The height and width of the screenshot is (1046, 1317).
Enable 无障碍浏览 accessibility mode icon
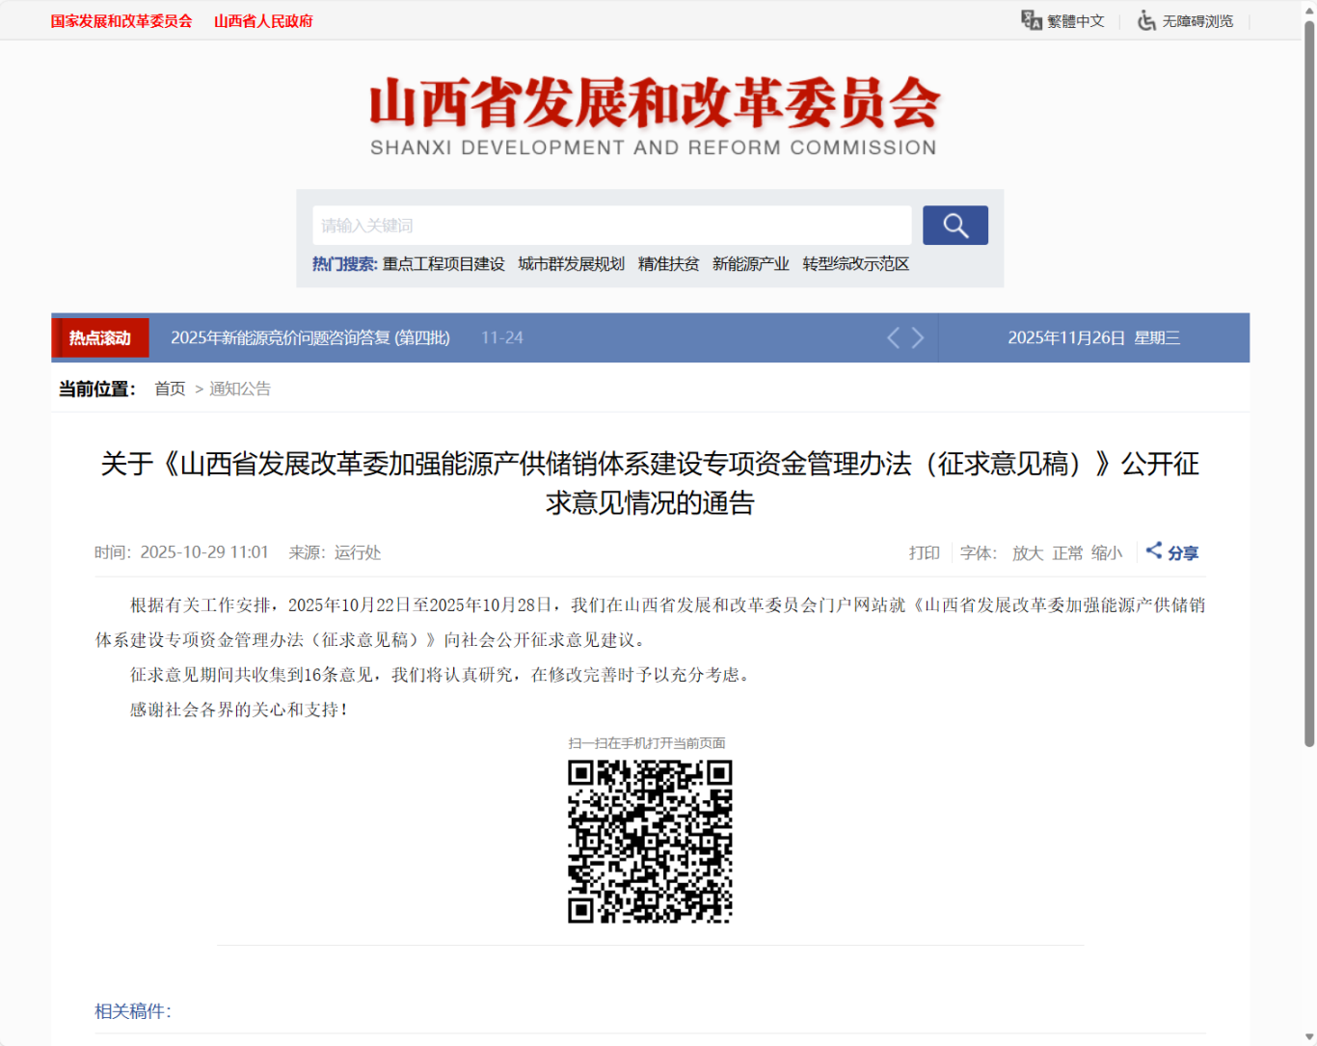tap(1146, 19)
